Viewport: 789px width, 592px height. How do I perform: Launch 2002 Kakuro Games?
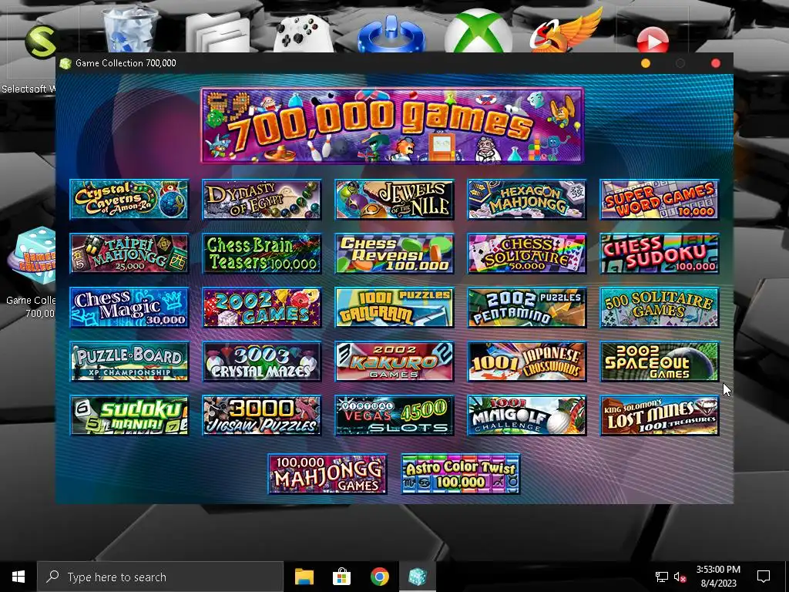point(394,362)
